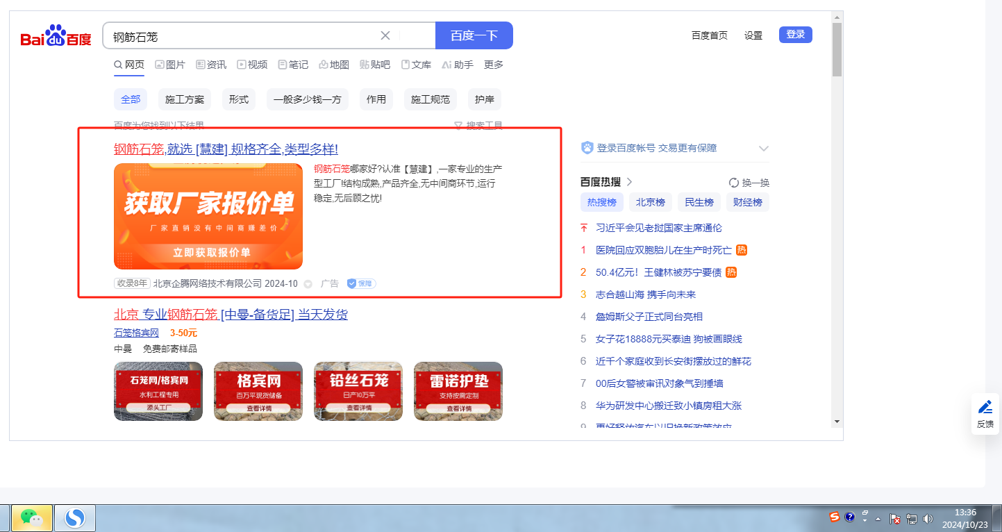Image resolution: width=1002 pixels, height=532 pixels.
Task: Open the 雷诺护垫 product thumbnail
Action: tap(458, 391)
